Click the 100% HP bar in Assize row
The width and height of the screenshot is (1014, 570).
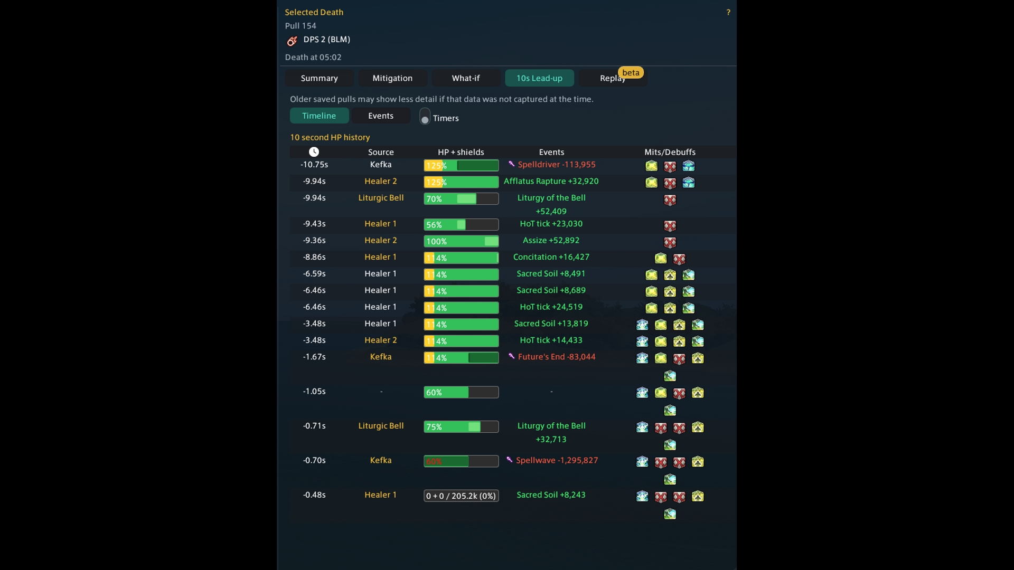(x=461, y=241)
